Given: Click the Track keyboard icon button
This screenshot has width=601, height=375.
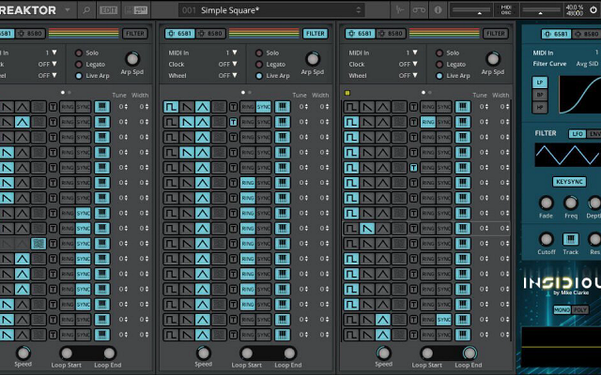Looking at the screenshot, I should click(x=570, y=239).
